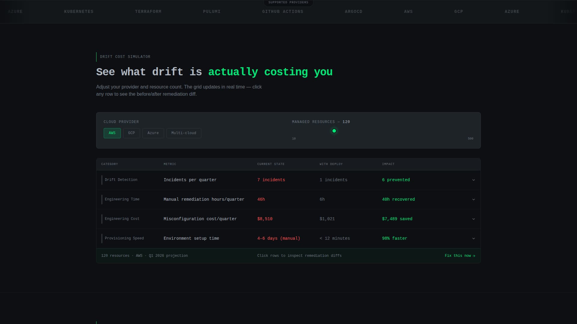Click the '$7,489 saved' impact value
The height and width of the screenshot is (324, 577).
pyautogui.click(x=397, y=219)
